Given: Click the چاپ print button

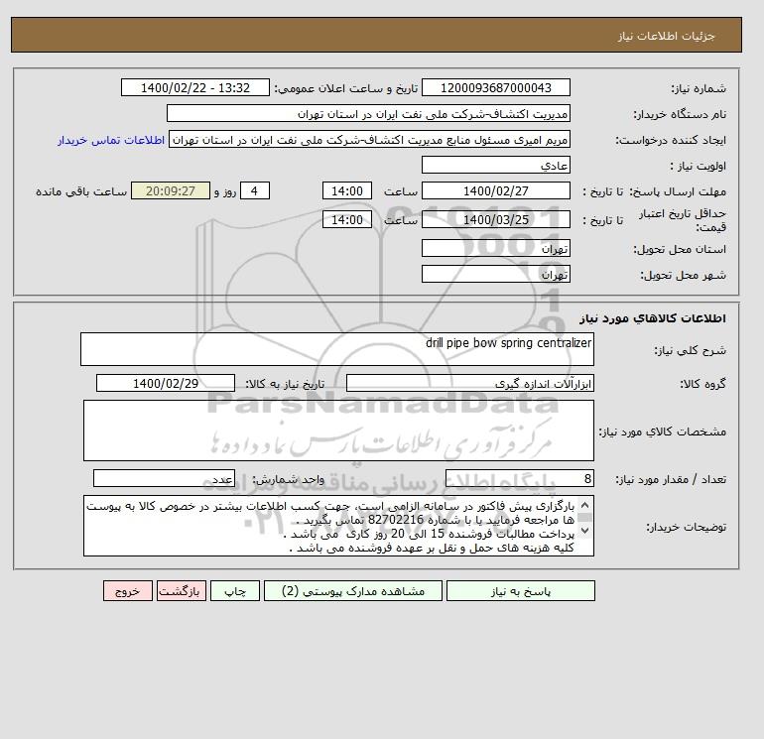Looking at the screenshot, I should [235, 591].
